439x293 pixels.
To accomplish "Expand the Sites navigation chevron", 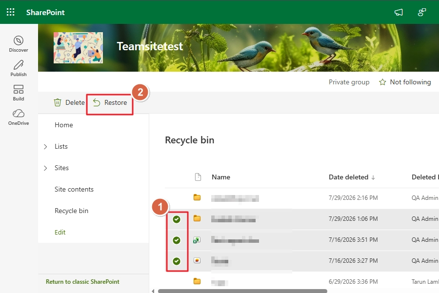I will tap(45, 168).
